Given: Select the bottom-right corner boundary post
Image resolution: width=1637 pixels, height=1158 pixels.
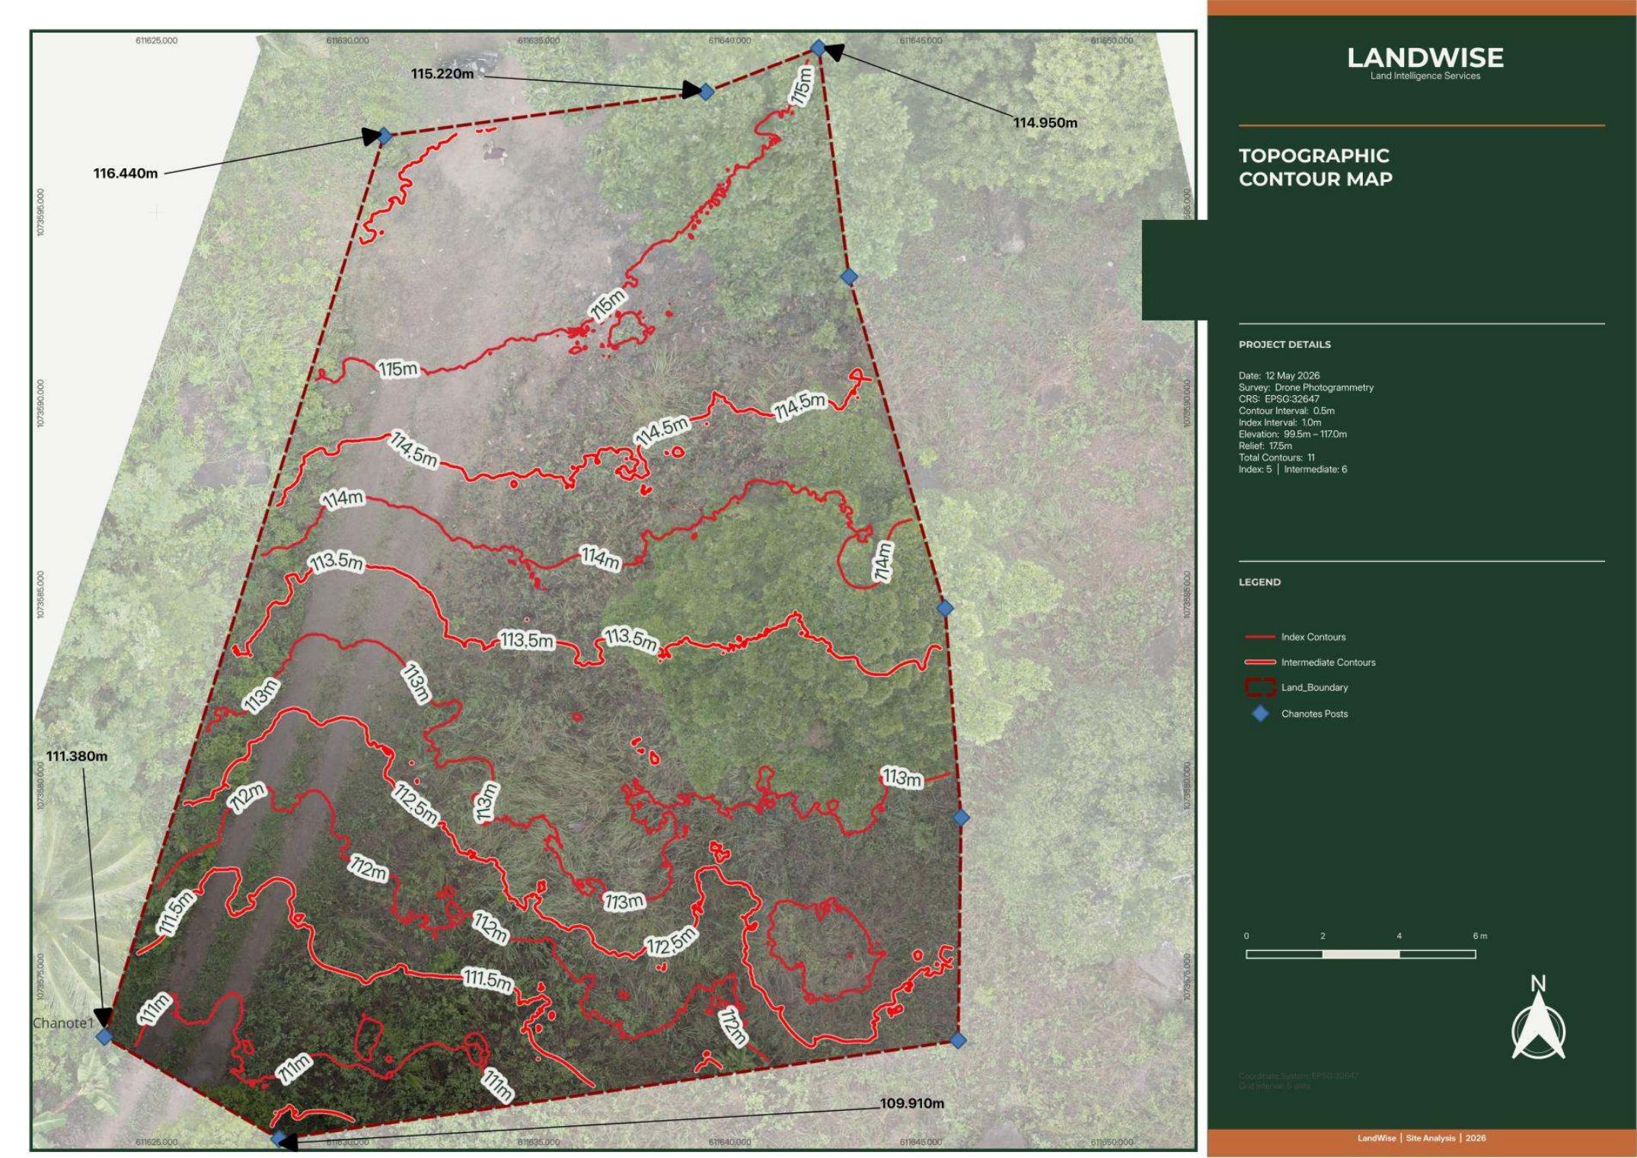Looking at the screenshot, I should tap(958, 1039).
